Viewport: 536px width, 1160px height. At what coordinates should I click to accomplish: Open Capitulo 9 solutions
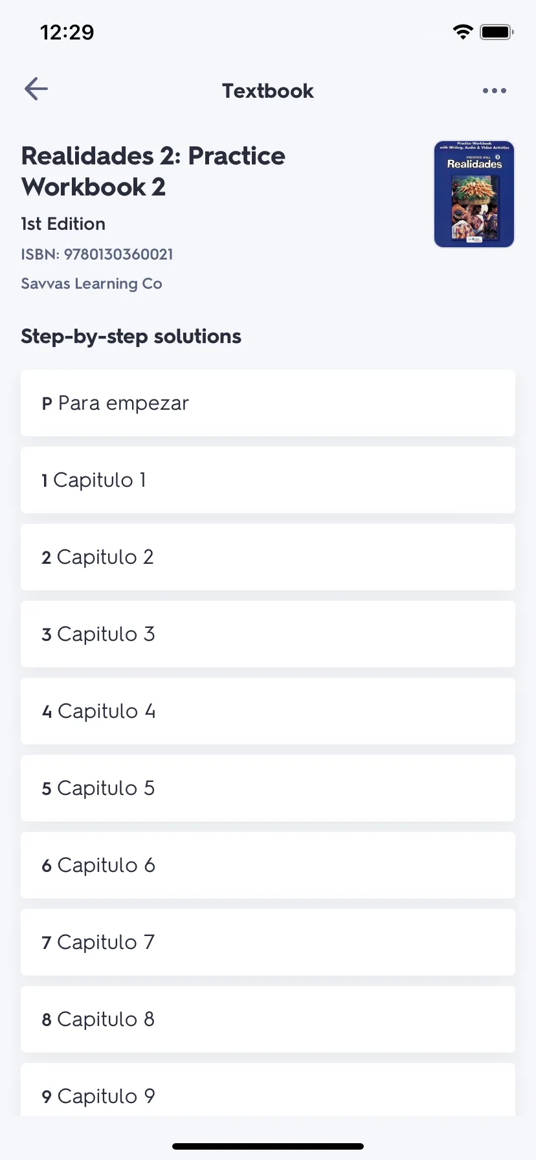pyautogui.click(x=268, y=1090)
